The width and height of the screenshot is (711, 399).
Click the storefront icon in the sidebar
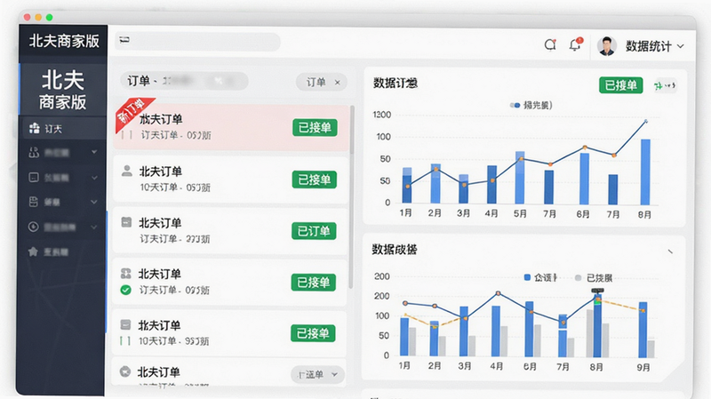34,202
